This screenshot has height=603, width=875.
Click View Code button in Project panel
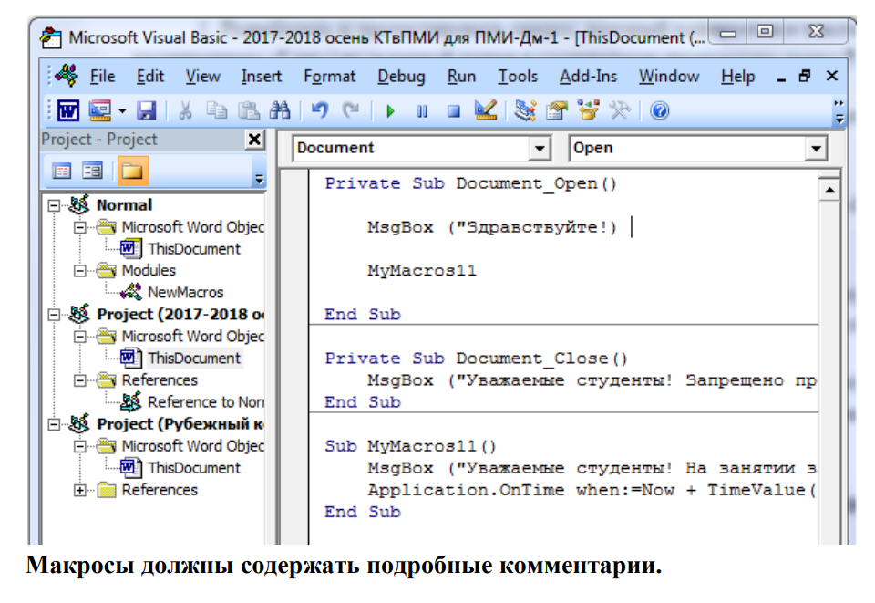[62, 171]
